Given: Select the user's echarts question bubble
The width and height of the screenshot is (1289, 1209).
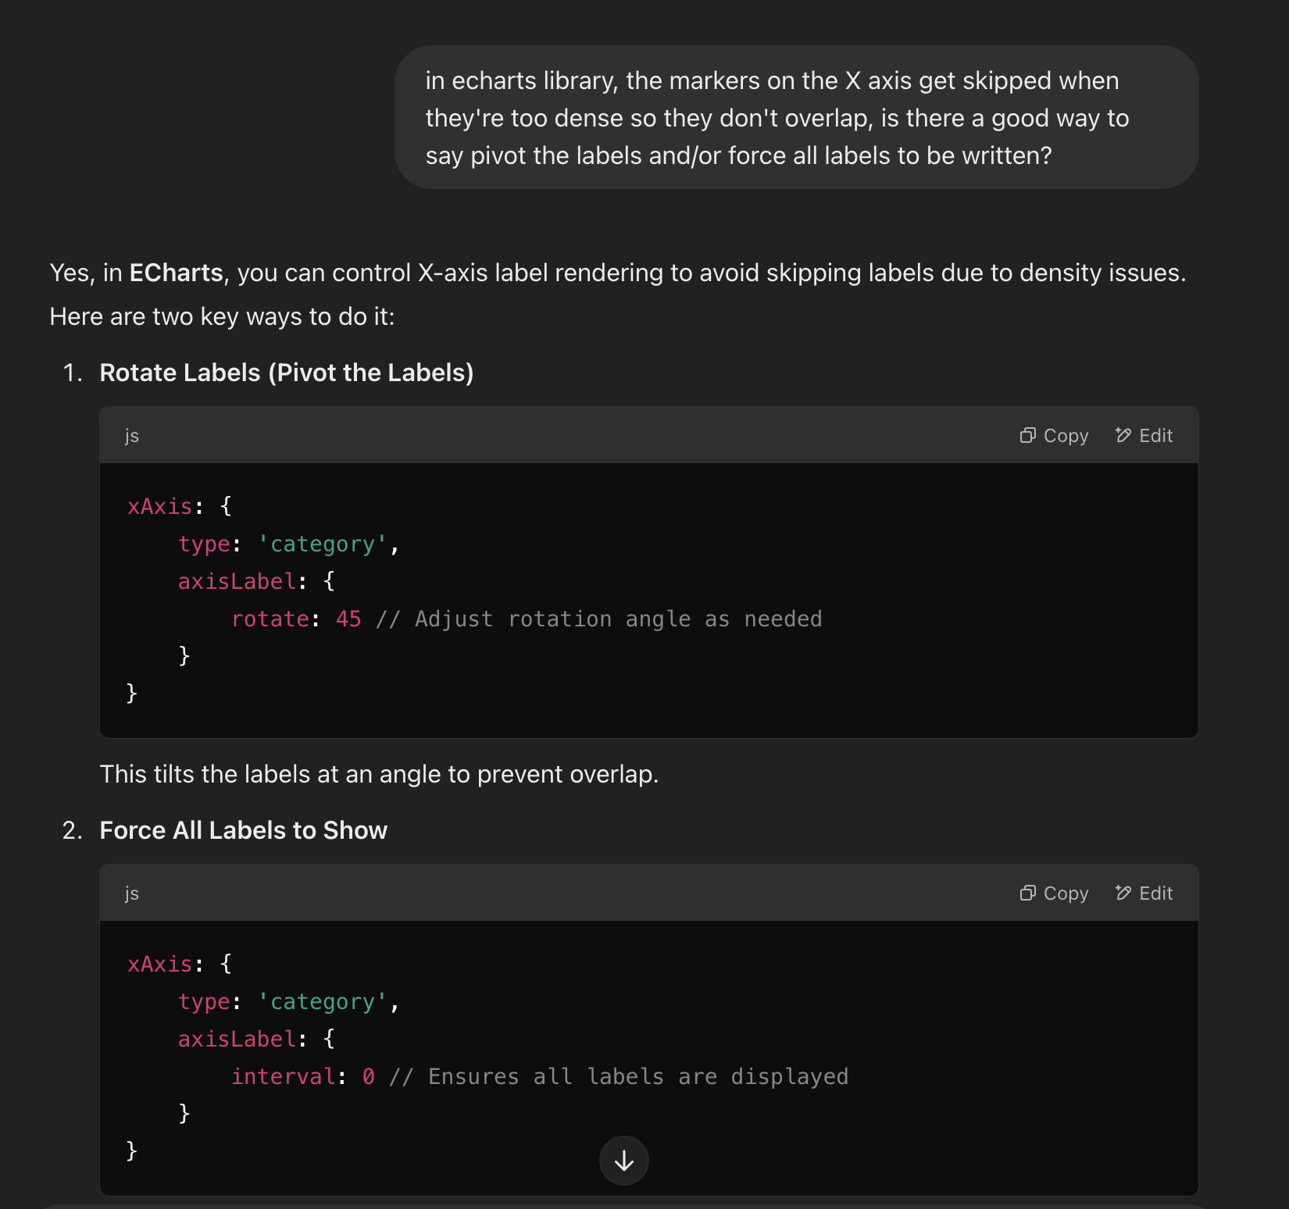Looking at the screenshot, I should coord(796,117).
